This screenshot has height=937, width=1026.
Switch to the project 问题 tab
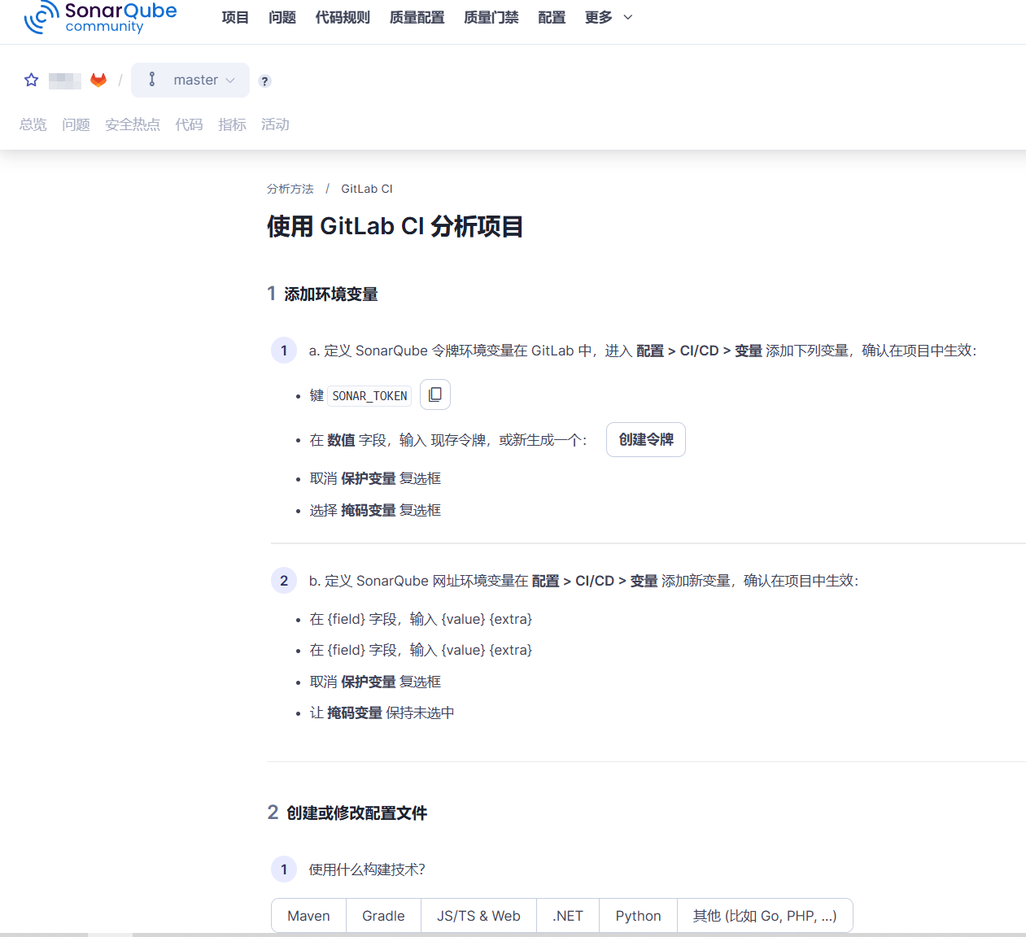pyautogui.click(x=76, y=124)
